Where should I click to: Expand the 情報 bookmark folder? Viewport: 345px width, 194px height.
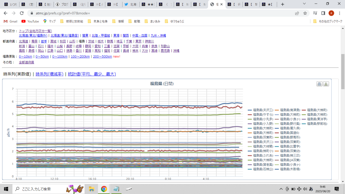(x=118, y=21)
